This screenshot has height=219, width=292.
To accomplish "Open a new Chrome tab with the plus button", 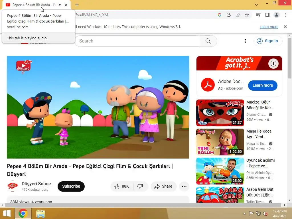I will click(77, 5).
